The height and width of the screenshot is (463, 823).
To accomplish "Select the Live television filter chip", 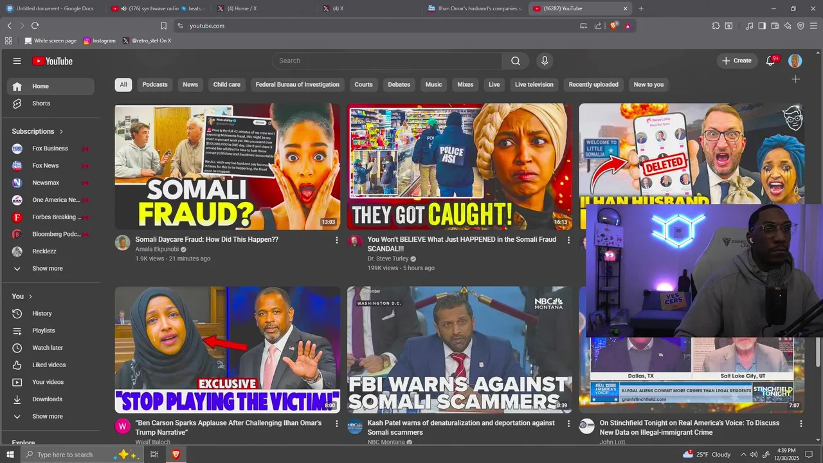I will coord(534,84).
